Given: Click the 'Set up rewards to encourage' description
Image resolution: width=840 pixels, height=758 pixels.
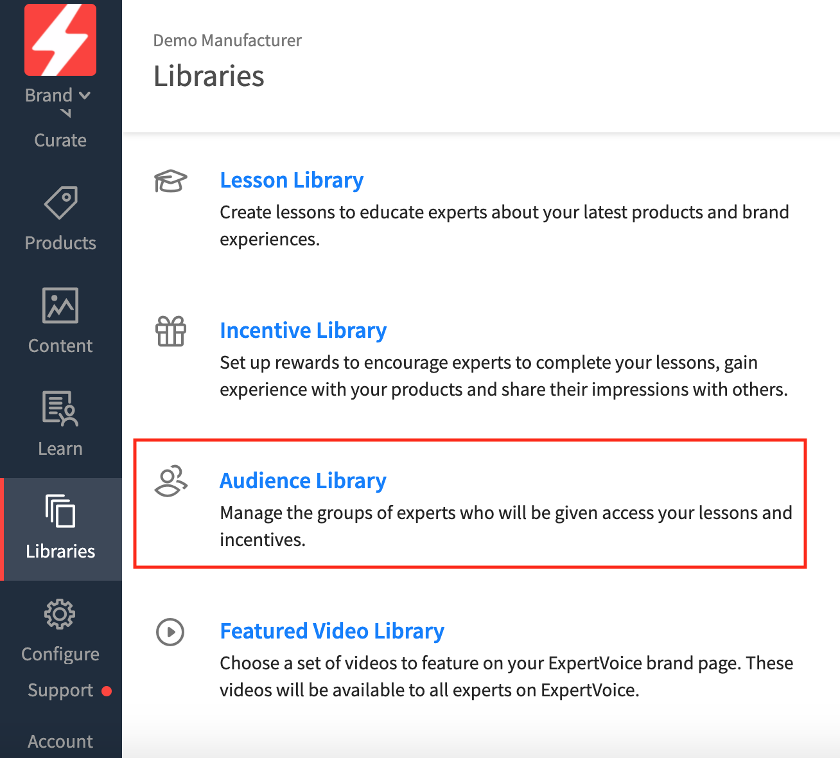Looking at the screenshot, I should [503, 376].
